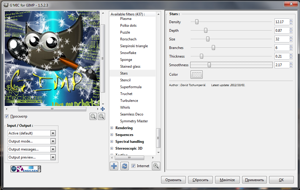This screenshot has height=190, width=300.
Task: Click the Применить apply button
Action: click(x=254, y=180)
